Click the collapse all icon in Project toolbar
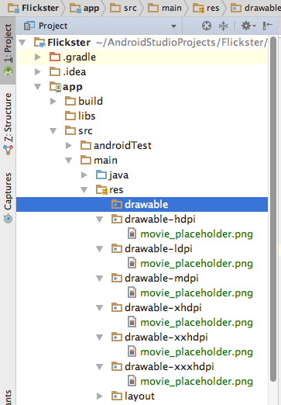Screen dimensions: 281x405 tap(223, 26)
